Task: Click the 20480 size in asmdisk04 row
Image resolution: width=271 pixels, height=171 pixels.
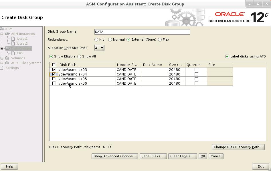Action: coord(177,74)
